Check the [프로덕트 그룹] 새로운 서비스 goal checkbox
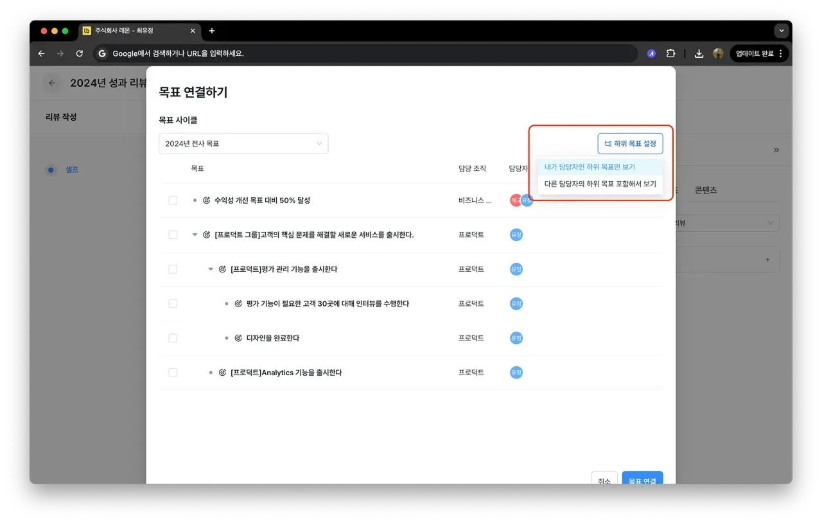Screen dimensions: 822x523 (173, 235)
